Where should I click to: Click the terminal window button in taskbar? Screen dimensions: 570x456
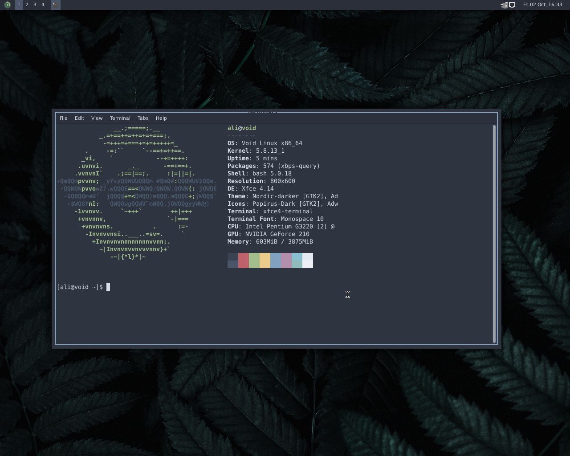55,5
